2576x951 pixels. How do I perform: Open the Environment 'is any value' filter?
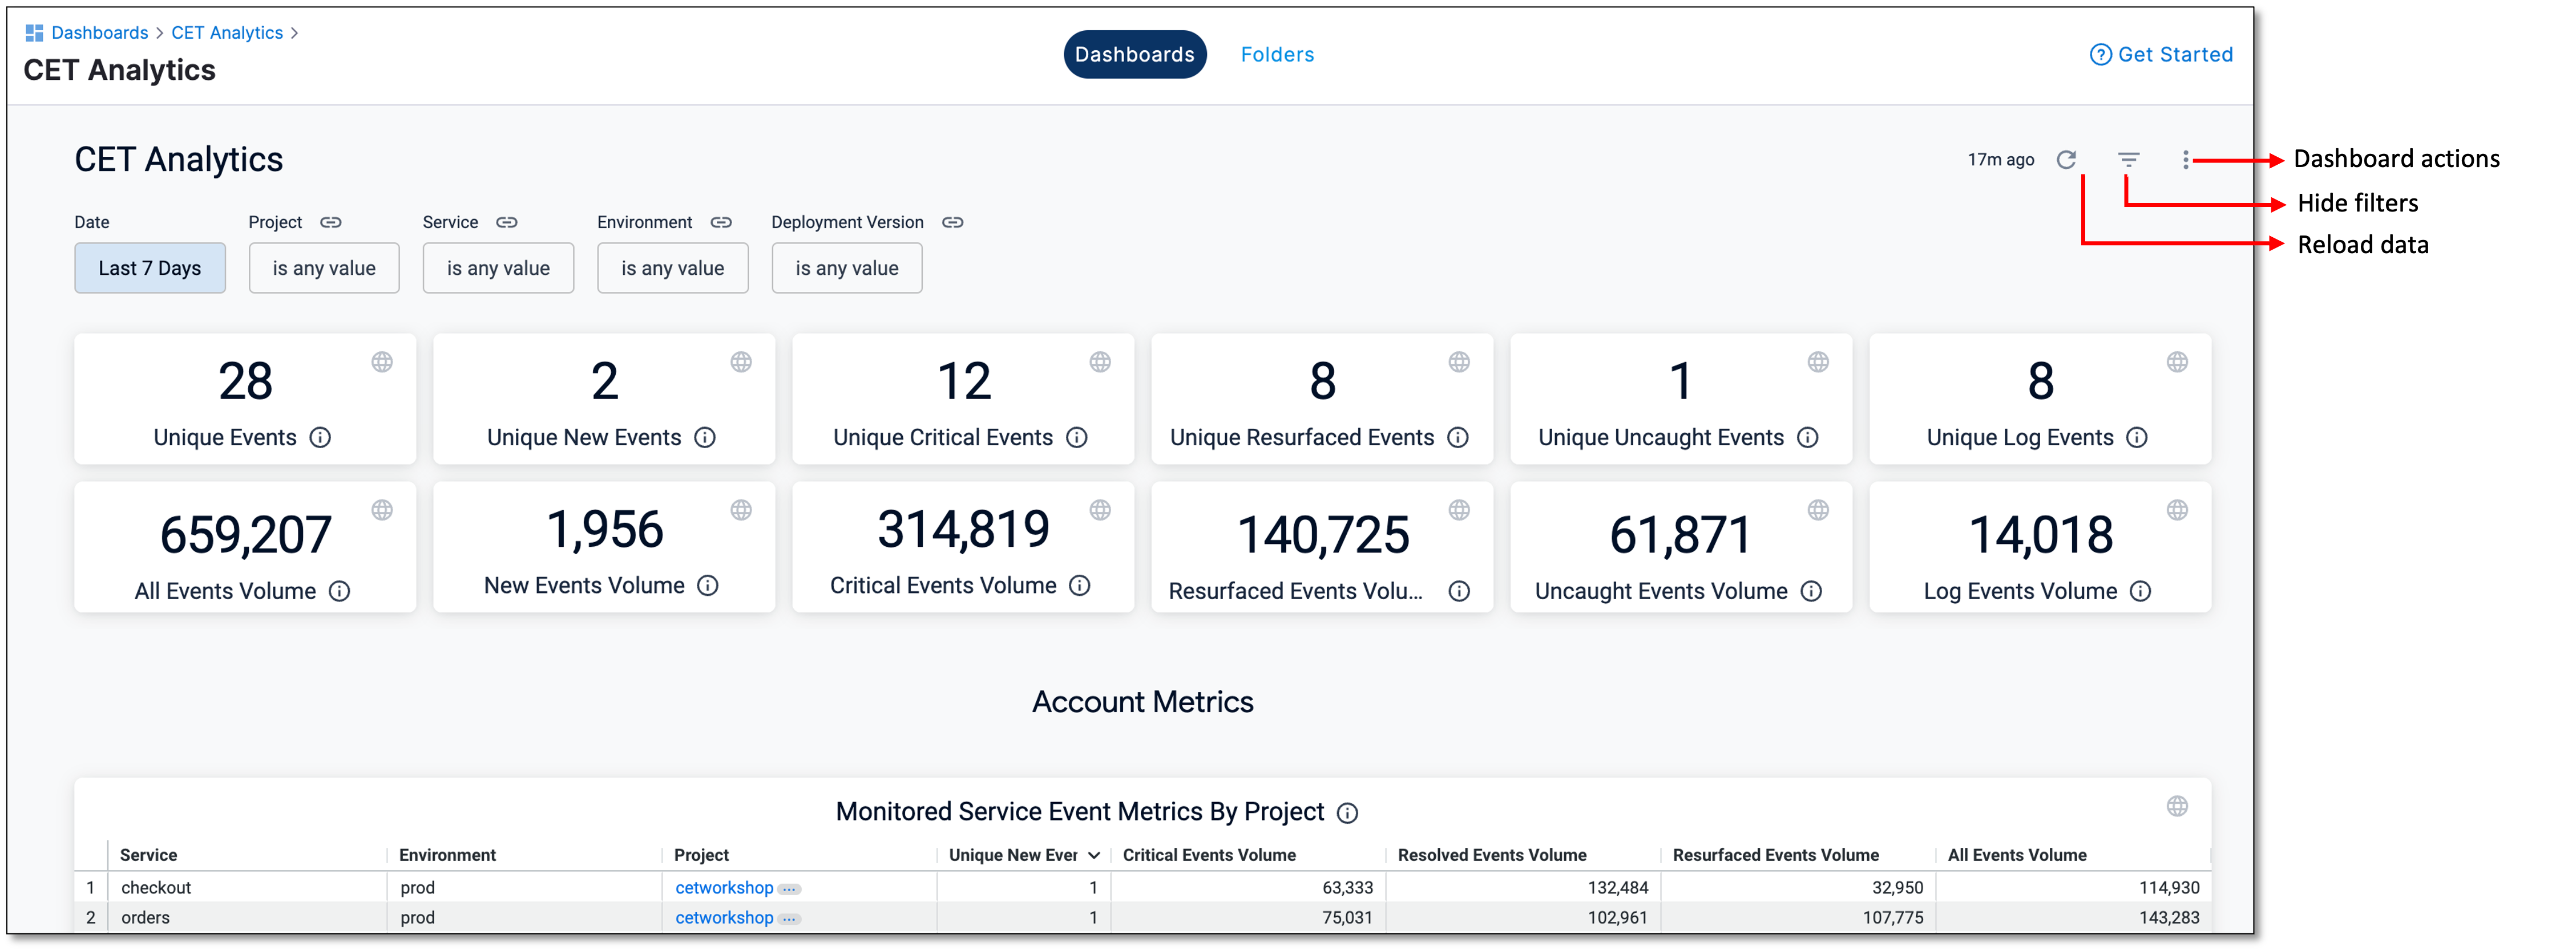[x=672, y=268]
